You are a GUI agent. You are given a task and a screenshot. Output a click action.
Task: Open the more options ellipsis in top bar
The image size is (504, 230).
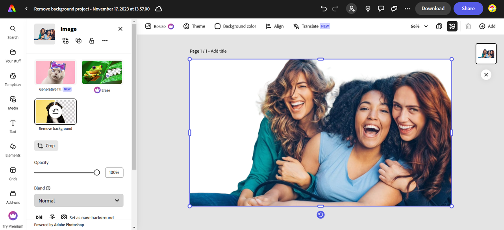click(407, 9)
